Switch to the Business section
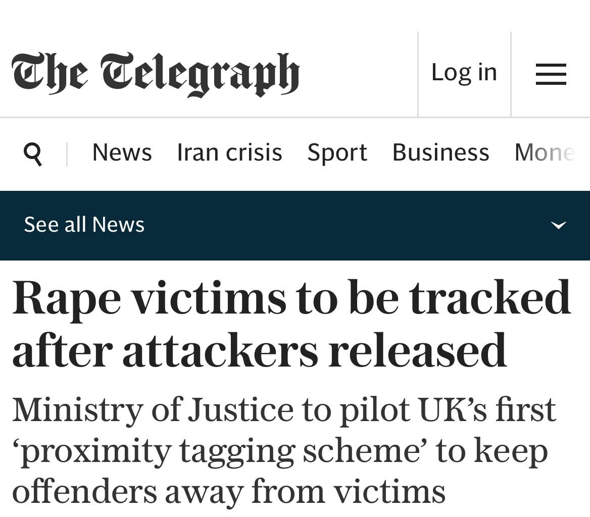Image resolution: width=590 pixels, height=517 pixels. coord(440,152)
